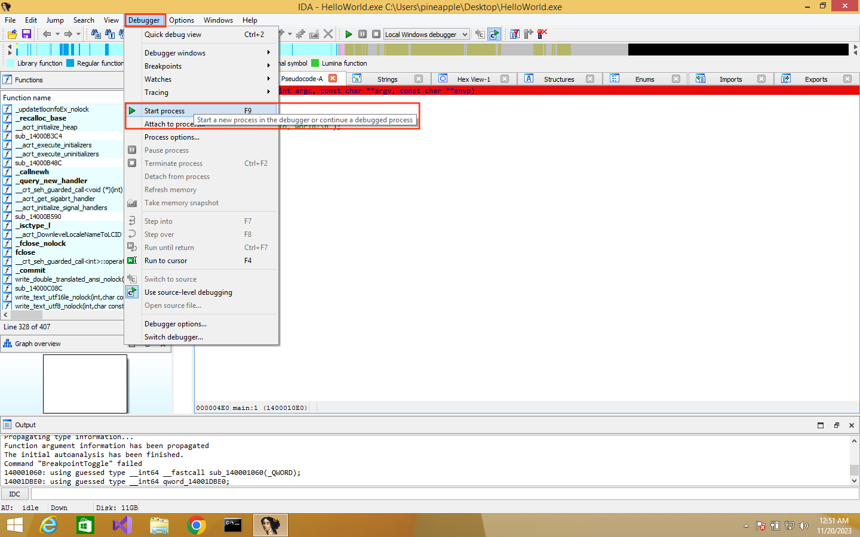Select Quick debug view menu entry
This screenshot has height=537, width=860.
point(201,35)
